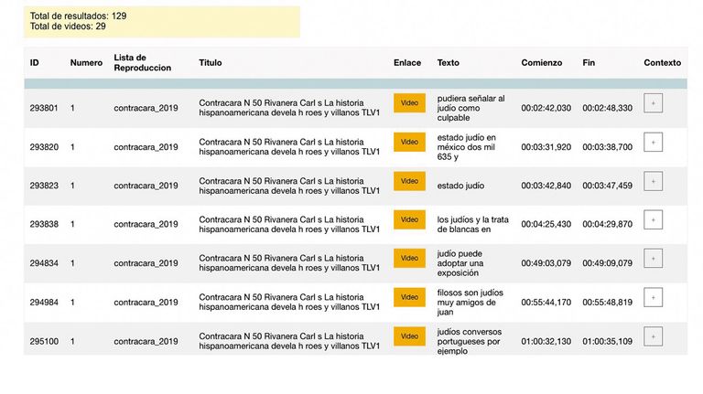The width and height of the screenshot is (703, 394).
Task: Click text 'filosos son judíos muy amigos de juan'
Action: [x=470, y=303]
